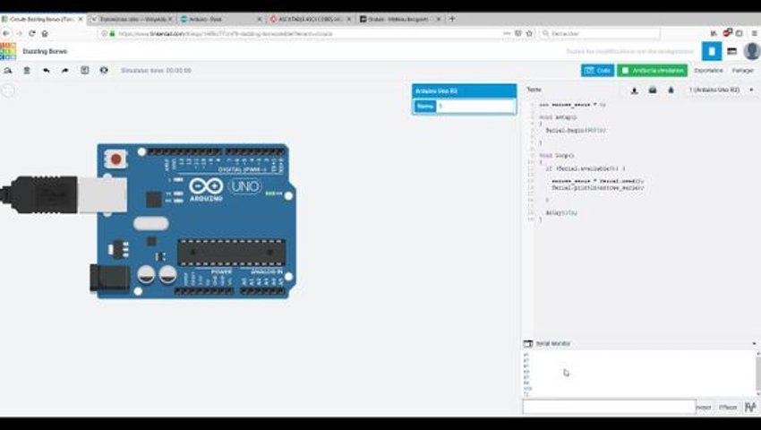This screenshot has width=761, height=430.
Task: Open the libraries icon above the code
Action: [x=653, y=90]
